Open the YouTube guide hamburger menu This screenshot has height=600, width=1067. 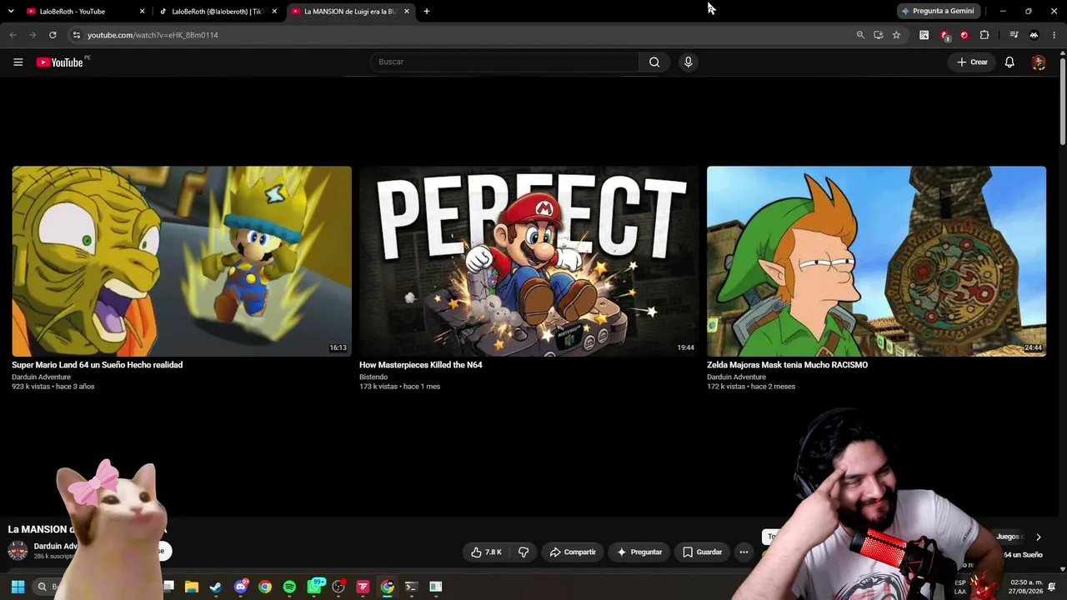point(18,62)
